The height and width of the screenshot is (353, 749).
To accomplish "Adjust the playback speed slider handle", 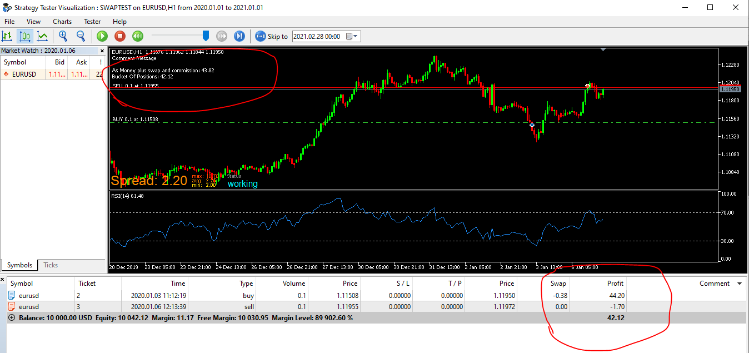I will tap(206, 36).
